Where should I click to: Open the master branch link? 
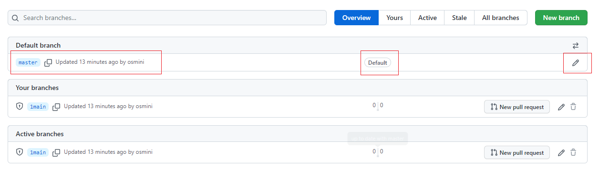28,63
